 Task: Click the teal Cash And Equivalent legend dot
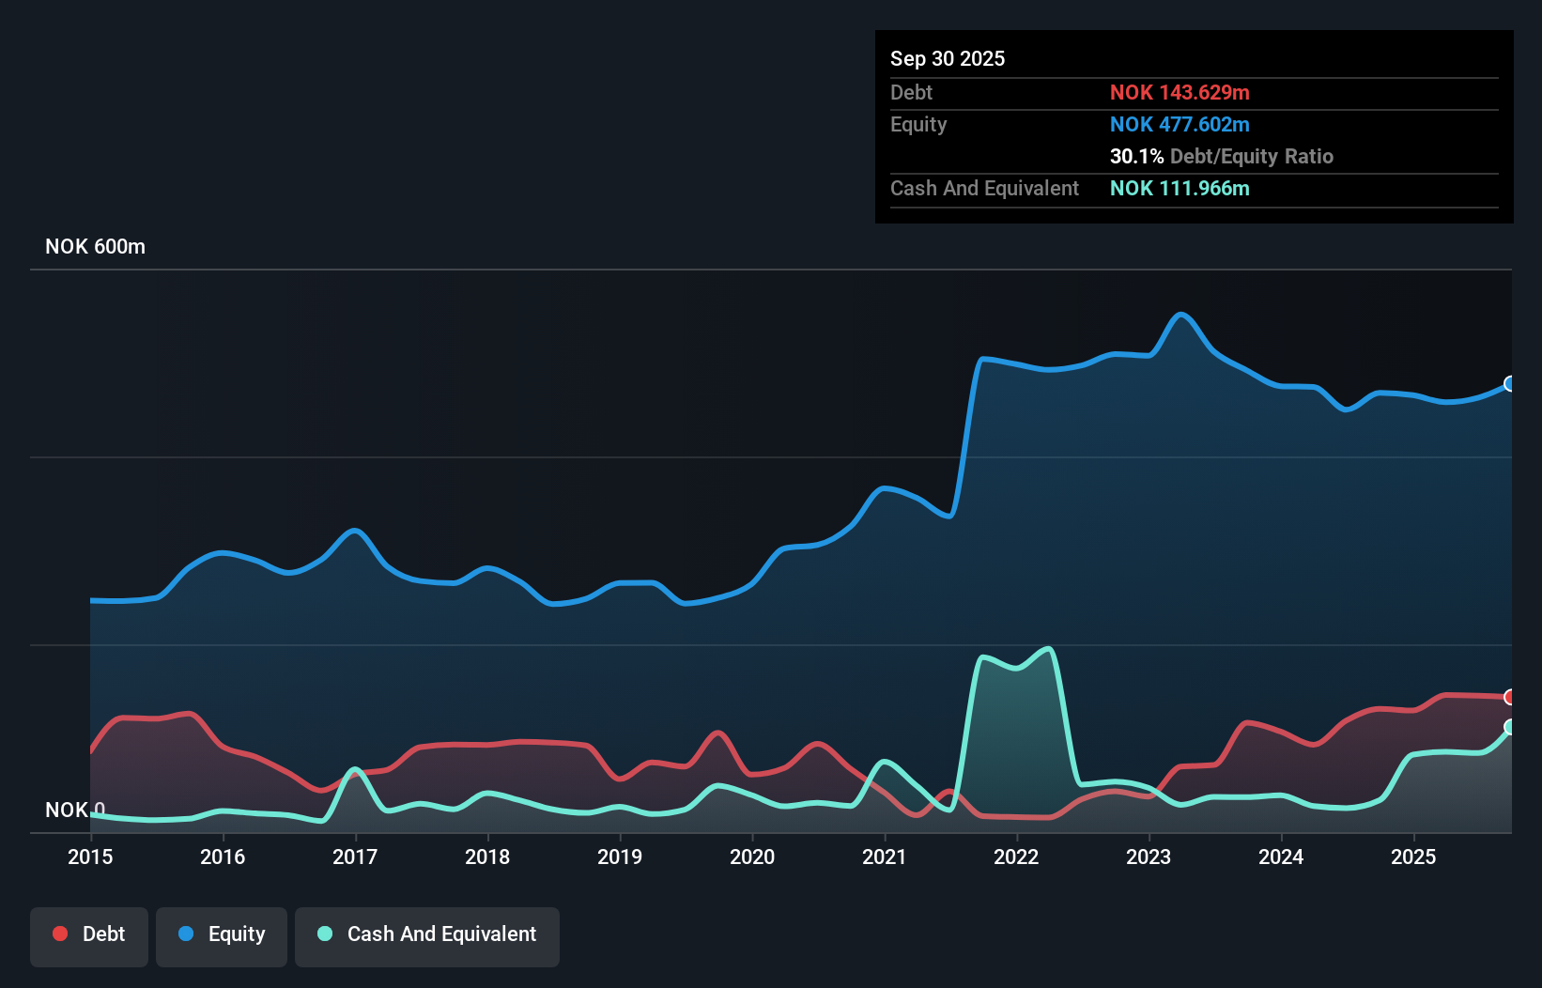tap(323, 934)
